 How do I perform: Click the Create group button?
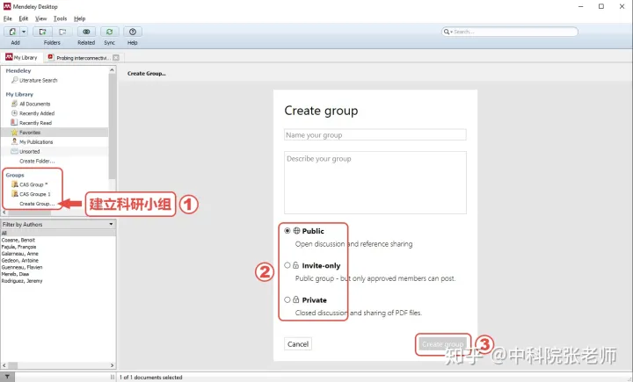[443, 344]
